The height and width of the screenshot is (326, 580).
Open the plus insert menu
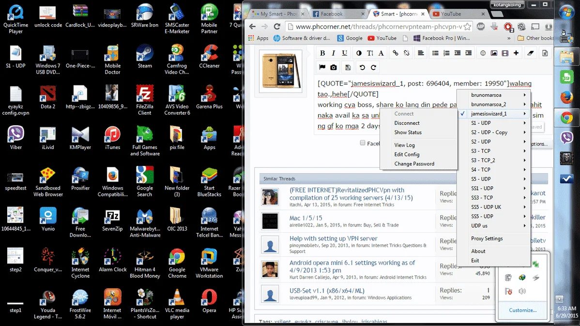(x=516, y=53)
